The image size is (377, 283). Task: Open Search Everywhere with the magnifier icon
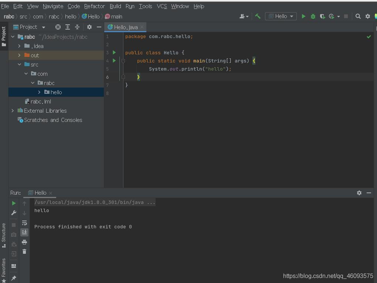(359, 16)
